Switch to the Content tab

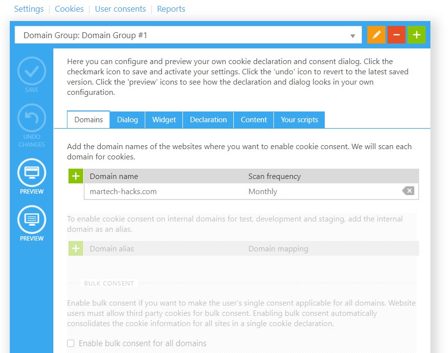coord(254,120)
